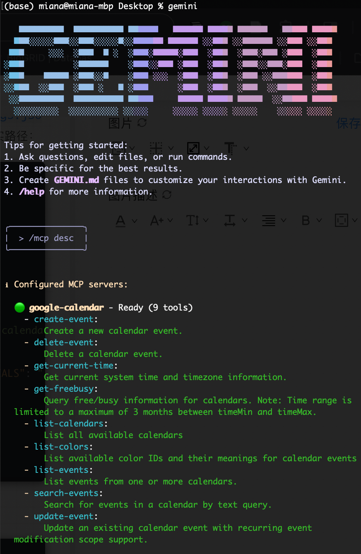Click the /help command text
Image resolution: width=361 pixels, height=554 pixels.
click(31, 192)
